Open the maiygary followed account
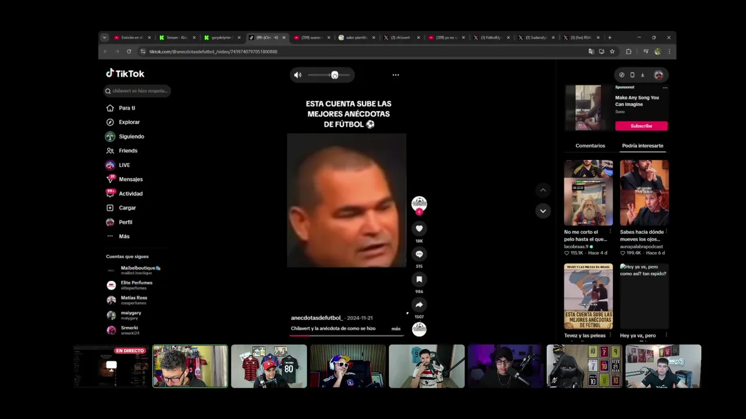Screen dimensions: 746x419 [124, 315]
